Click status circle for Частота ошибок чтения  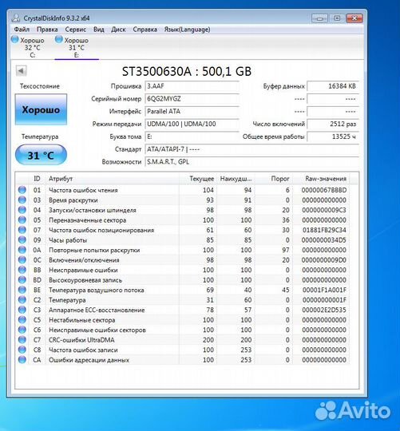tap(22, 190)
